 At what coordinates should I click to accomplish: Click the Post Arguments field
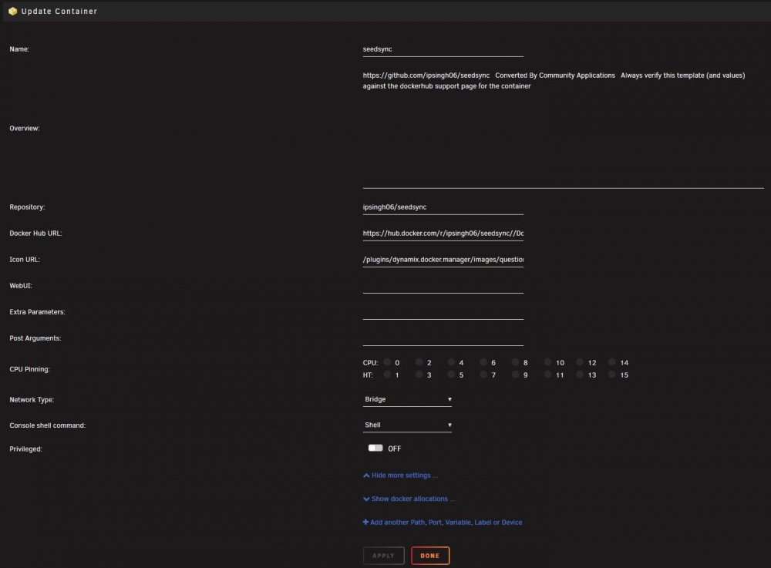443,338
